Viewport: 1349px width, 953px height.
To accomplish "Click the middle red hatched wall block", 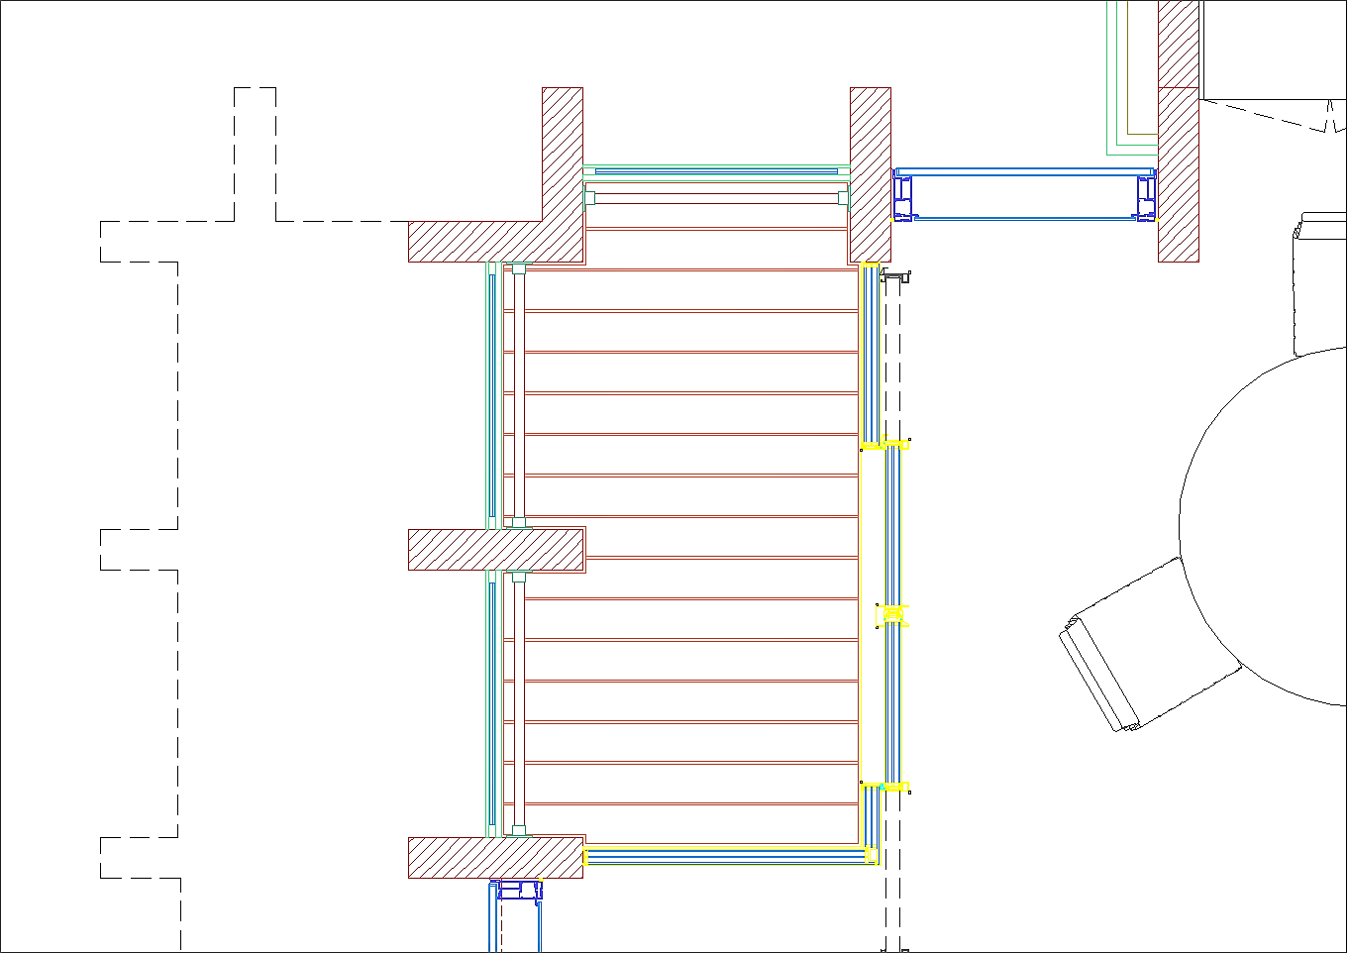I will [495, 550].
